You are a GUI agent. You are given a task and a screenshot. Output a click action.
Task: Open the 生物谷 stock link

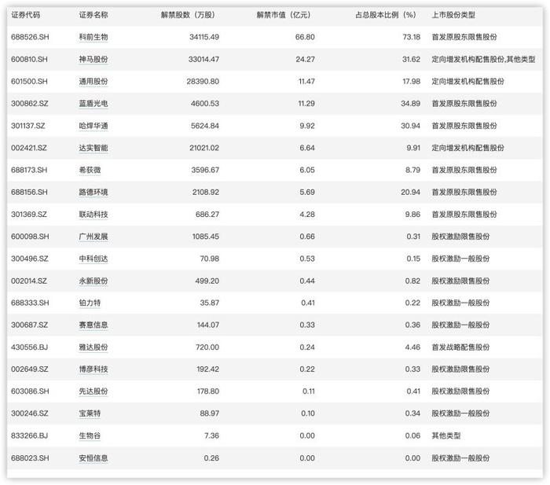[x=90, y=435]
